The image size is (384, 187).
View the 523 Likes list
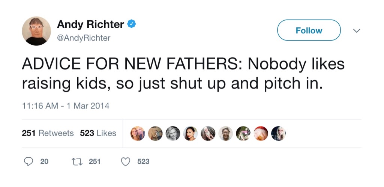click(x=98, y=133)
